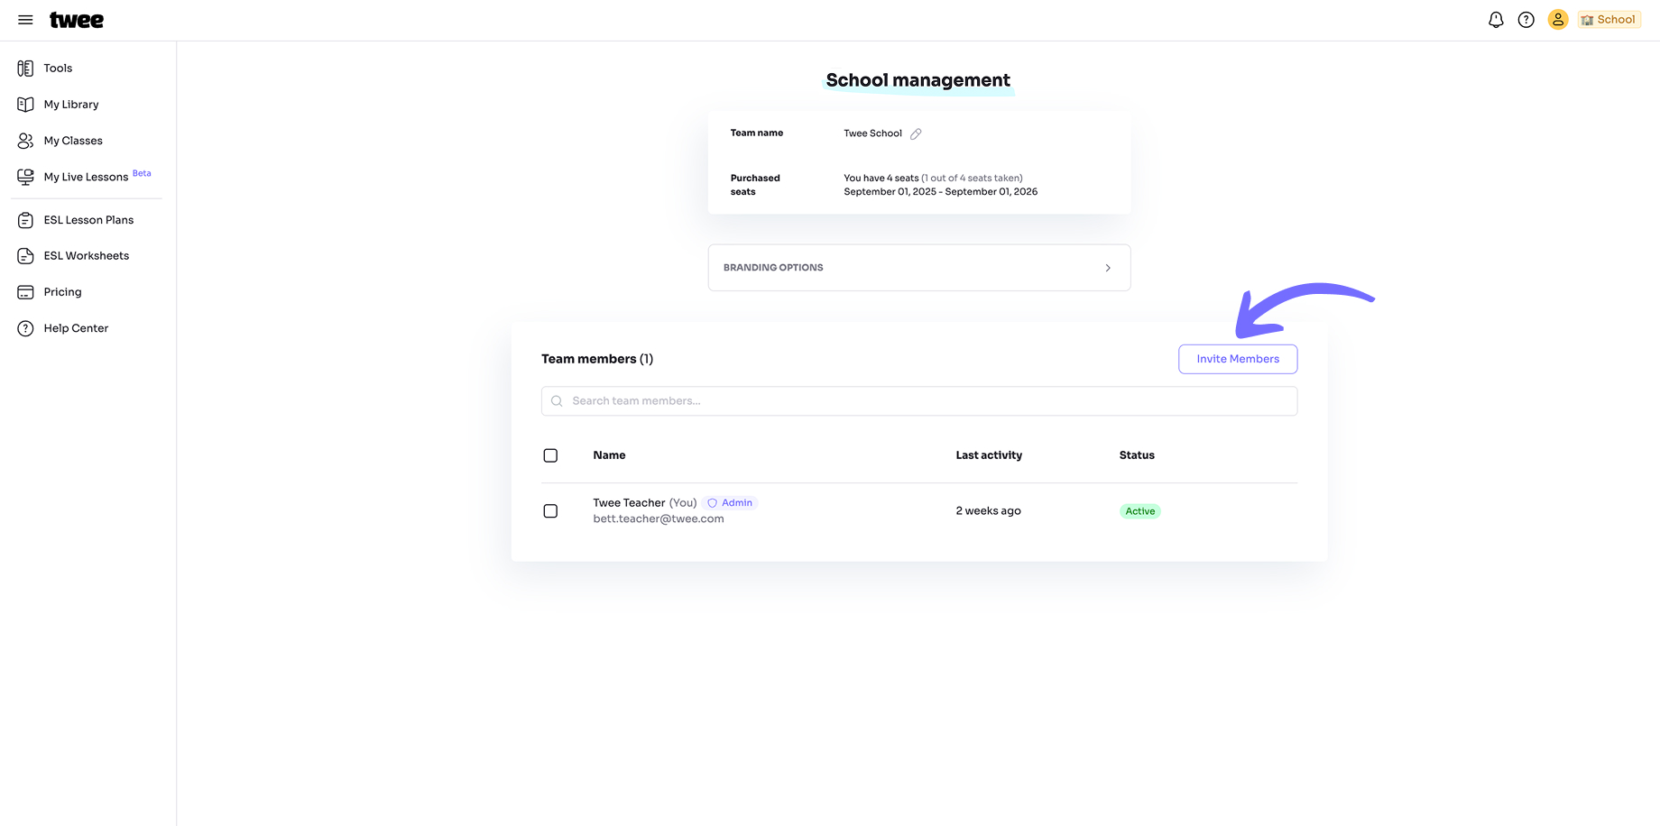Open My Live Lessons
Screen dimensions: 1660x826
pos(88,177)
